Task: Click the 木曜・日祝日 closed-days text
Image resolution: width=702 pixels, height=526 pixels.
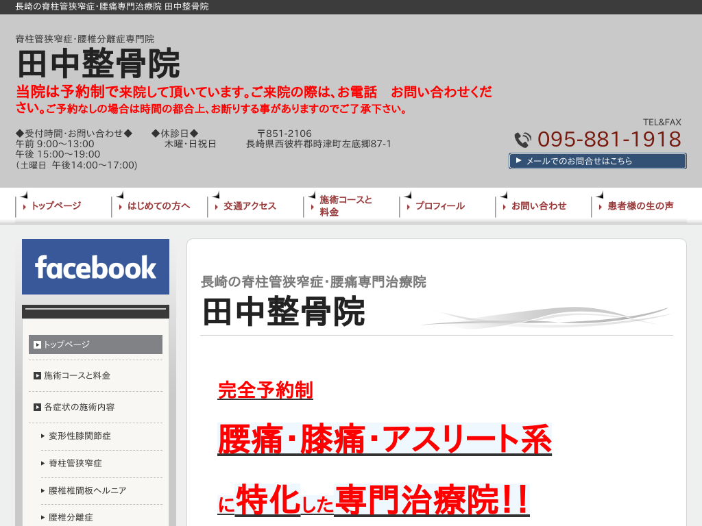Action: click(191, 144)
